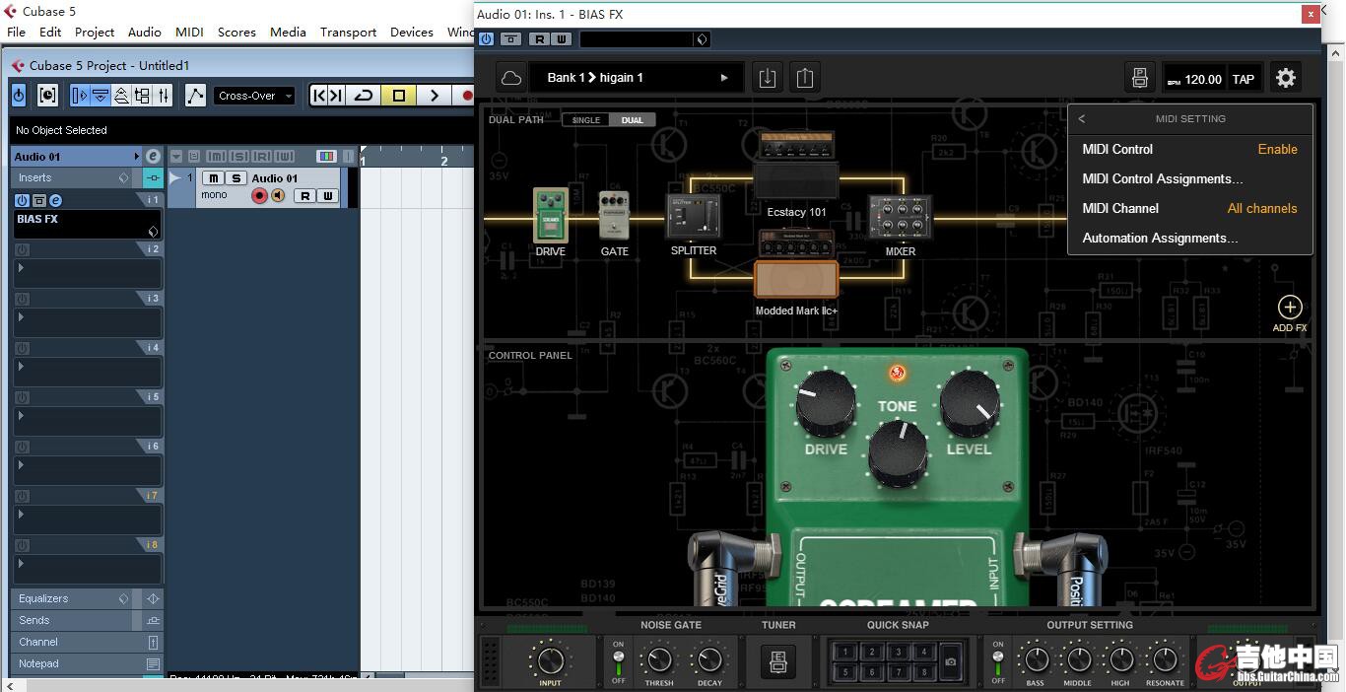
Task: Mute the Audio 01 track
Action: [x=213, y=178]
